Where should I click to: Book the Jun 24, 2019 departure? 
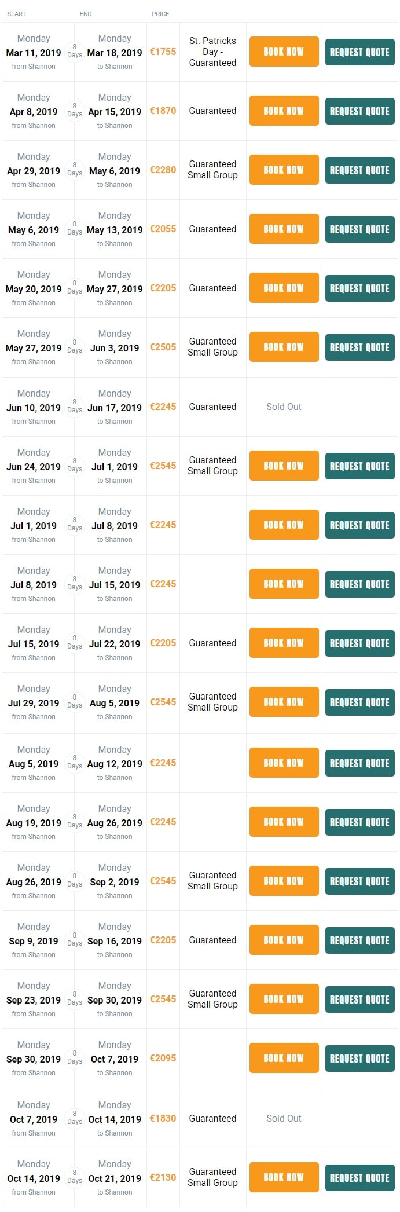(284, 466)
